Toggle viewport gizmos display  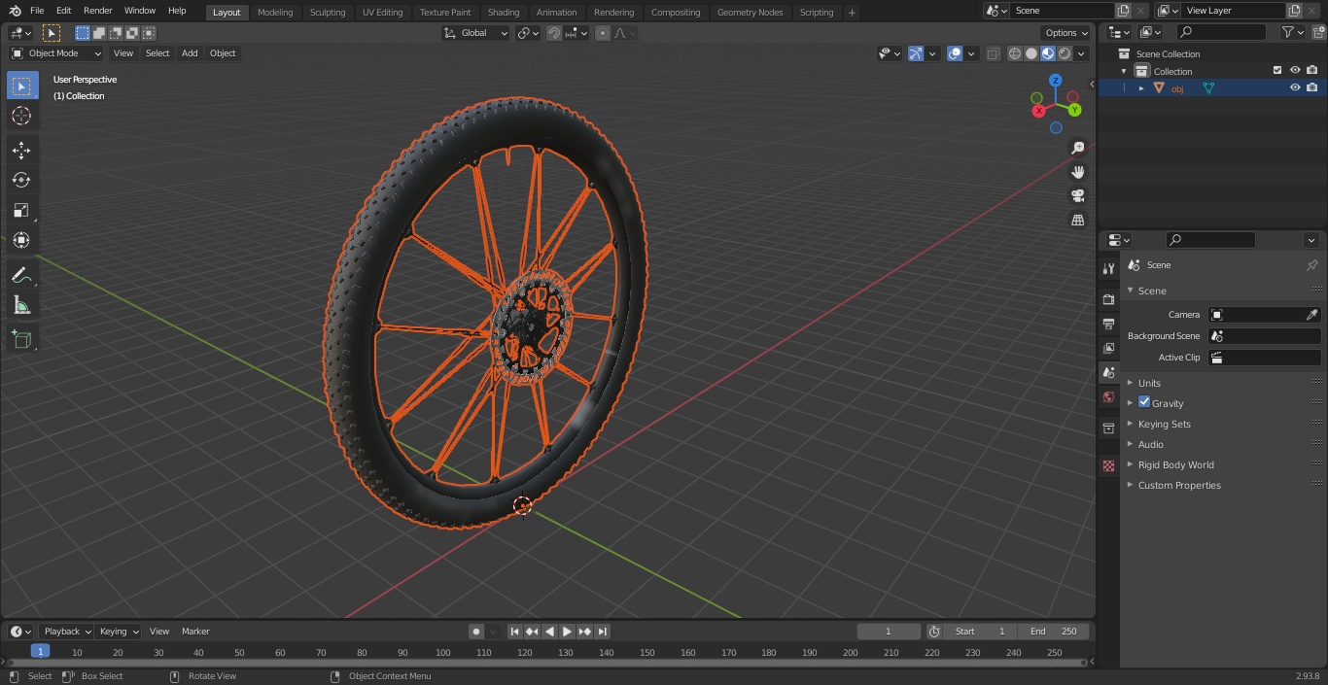pyautogui.click(x=916, y=53)
